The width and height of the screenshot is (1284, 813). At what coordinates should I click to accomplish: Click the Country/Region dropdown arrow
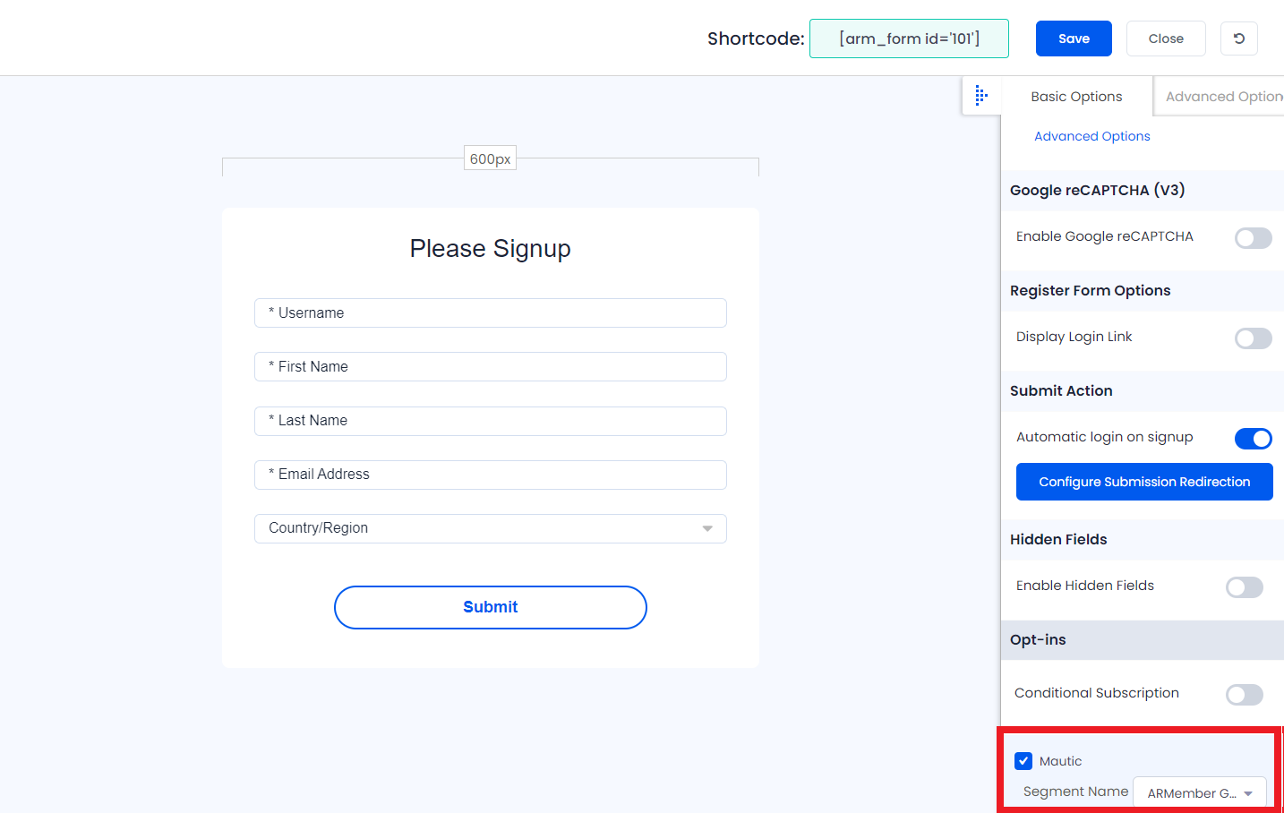click(x=707, y=528)
